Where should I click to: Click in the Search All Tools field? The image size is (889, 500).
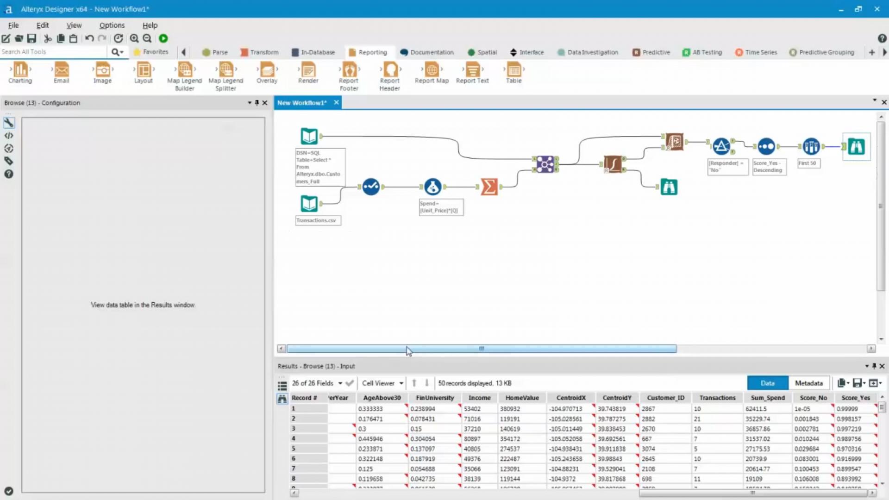coord(53,52)
